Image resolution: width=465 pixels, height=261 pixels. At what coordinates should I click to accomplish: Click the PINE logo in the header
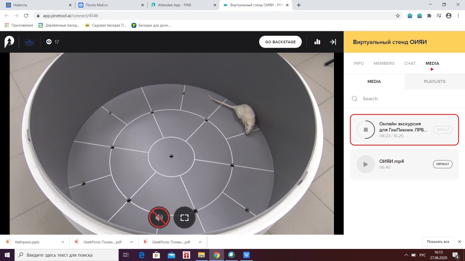[9, 42]
